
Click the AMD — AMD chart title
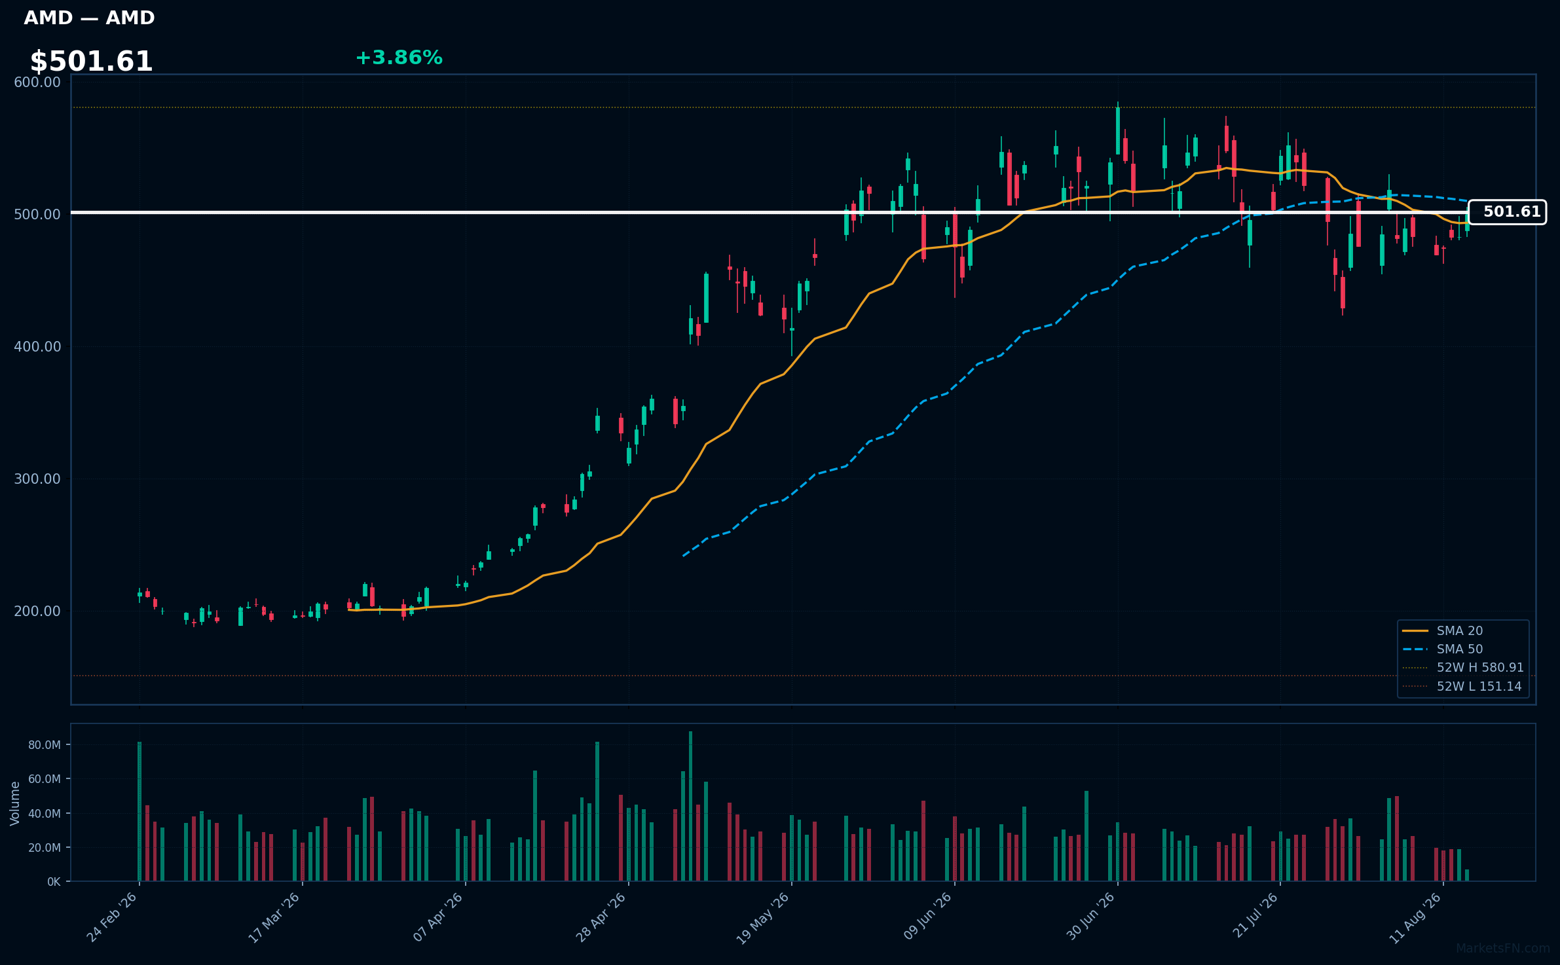coord(89,18)
